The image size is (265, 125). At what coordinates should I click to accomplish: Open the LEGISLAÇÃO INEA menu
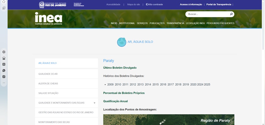[195, 23]
